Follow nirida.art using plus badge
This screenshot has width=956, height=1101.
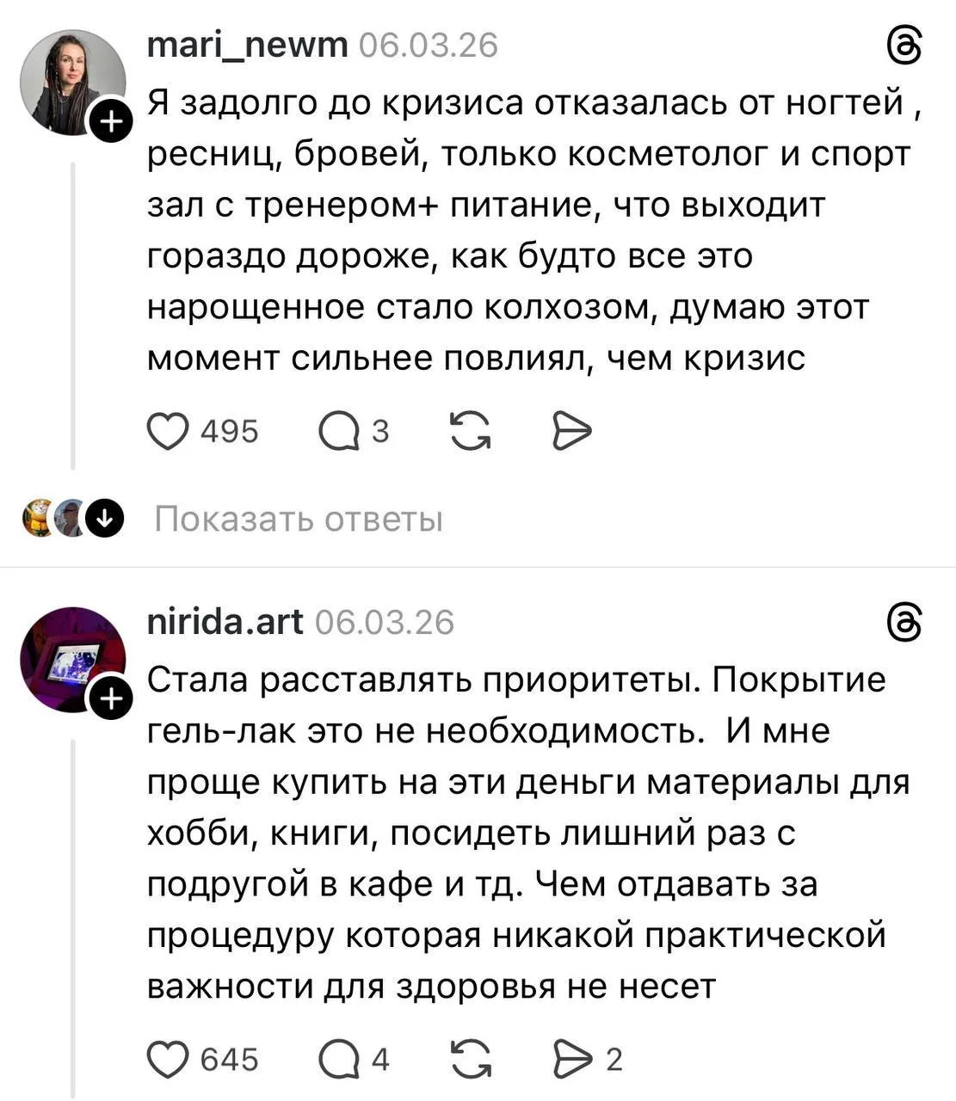pyautogui.click(x=112, y=702)
